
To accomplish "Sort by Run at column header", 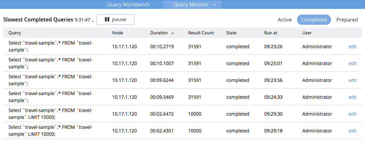I will point(271,33).
